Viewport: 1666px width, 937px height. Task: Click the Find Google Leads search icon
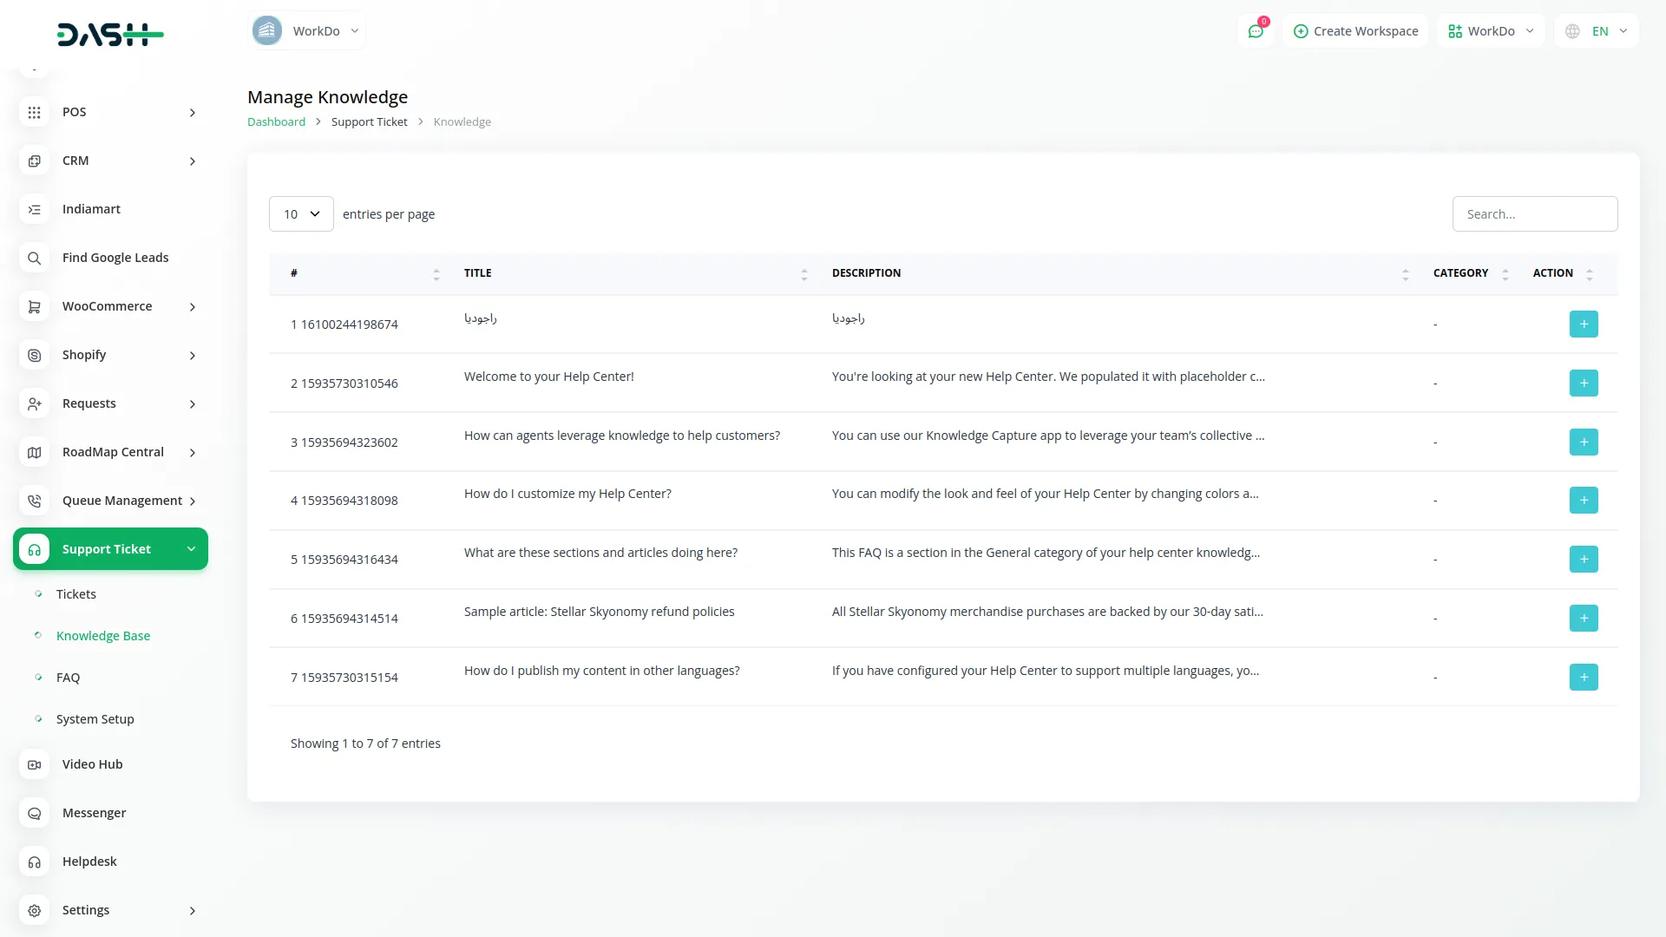[x=34, y=258]
